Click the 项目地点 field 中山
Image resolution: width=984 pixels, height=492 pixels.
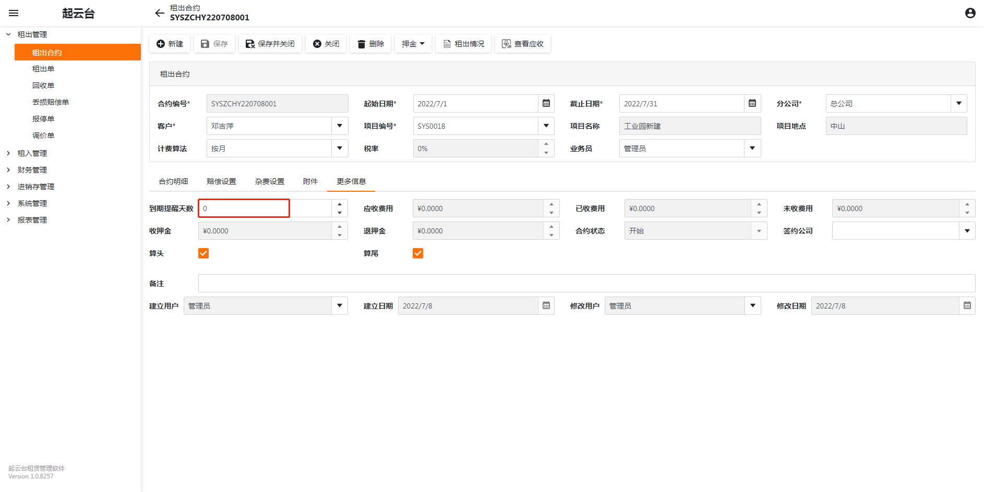(x=896, y=126)
